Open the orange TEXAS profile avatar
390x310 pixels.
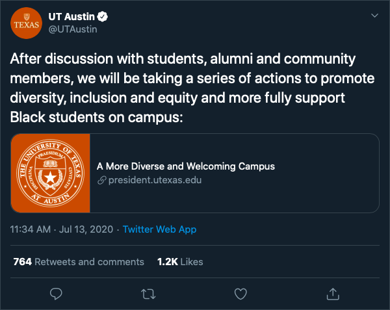26,23
